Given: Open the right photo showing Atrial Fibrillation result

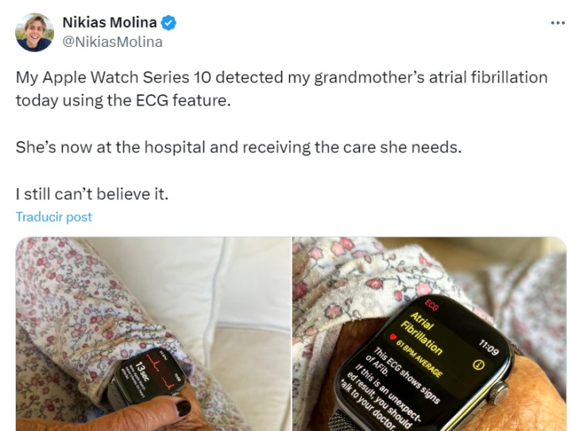Looking at the screenshot, I should 429,334.
